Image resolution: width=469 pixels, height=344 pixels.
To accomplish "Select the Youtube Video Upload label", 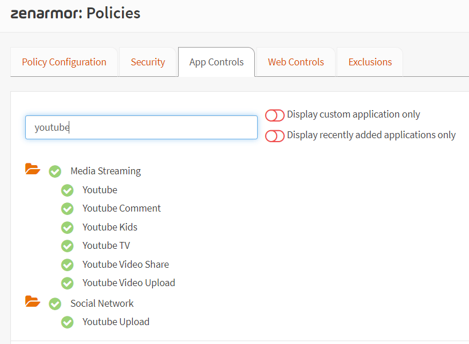I will pos(129,283).
